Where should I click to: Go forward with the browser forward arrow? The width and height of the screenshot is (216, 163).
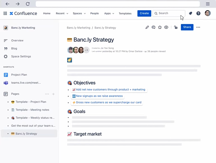click(x=18, y=4)
